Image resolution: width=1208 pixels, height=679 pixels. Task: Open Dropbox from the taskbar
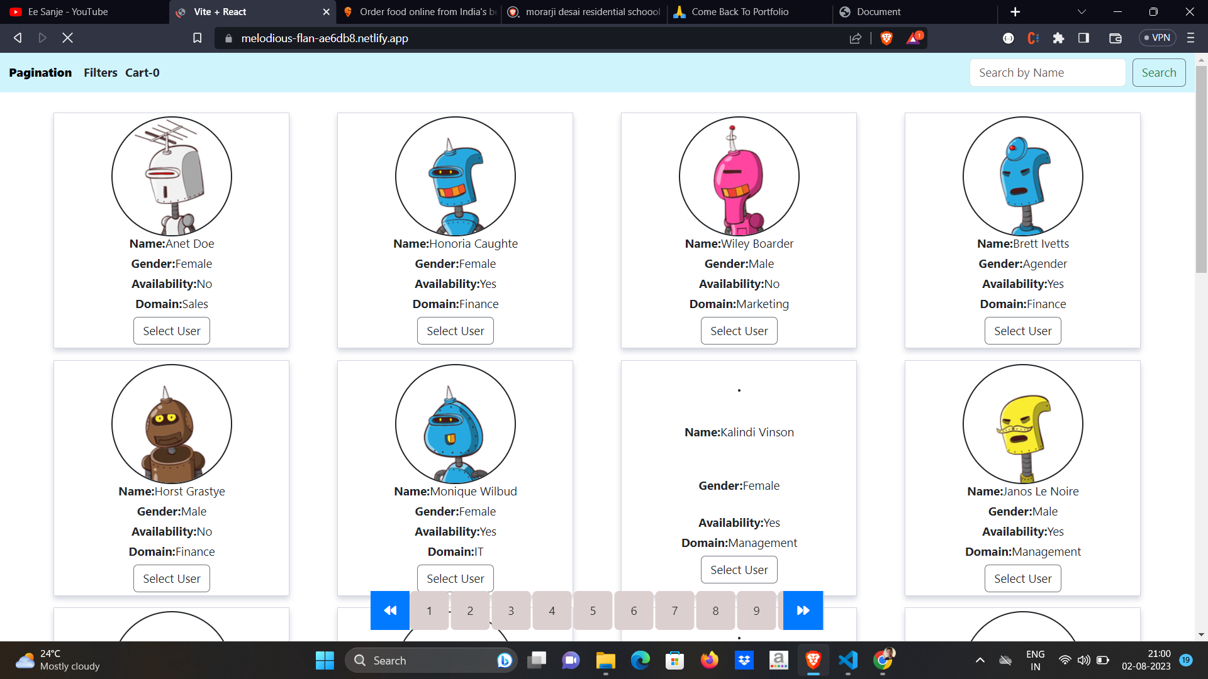click(744, 660)
